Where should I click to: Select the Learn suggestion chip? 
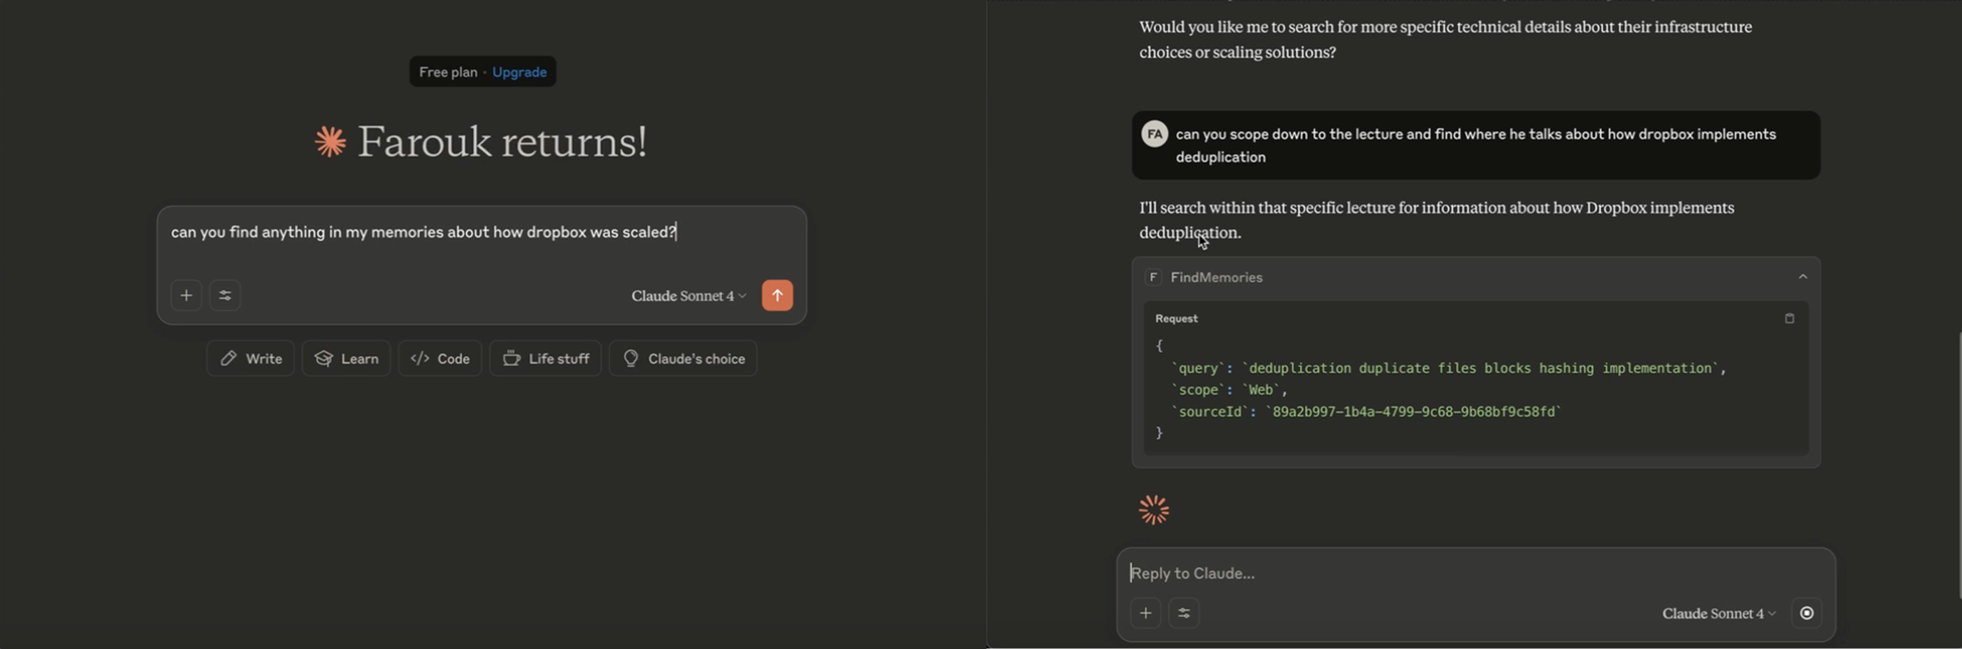pyautogui.click(x=346, y=358)
